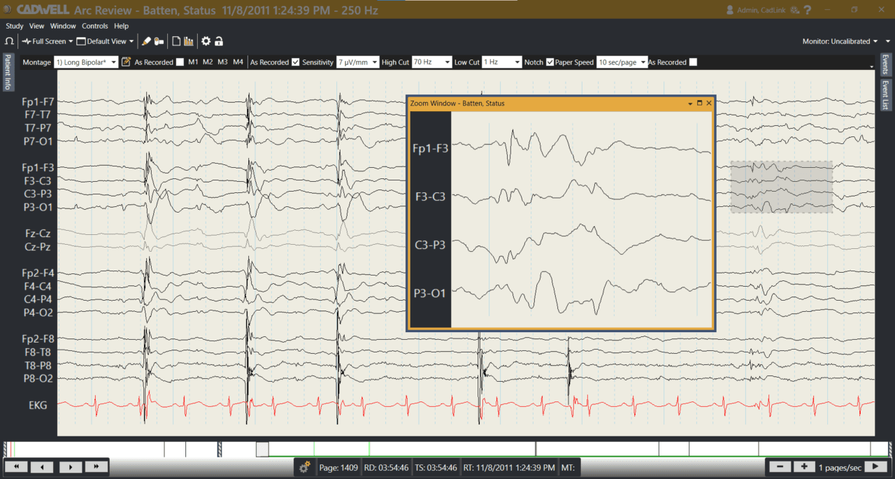Open the histogram/trends icon
The width and height of the screenshot is (895, 479).
coord(187,41)
